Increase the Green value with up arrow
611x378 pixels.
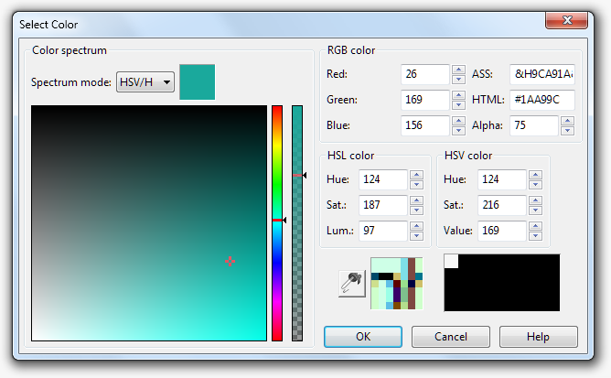click(x=458, y=95)
